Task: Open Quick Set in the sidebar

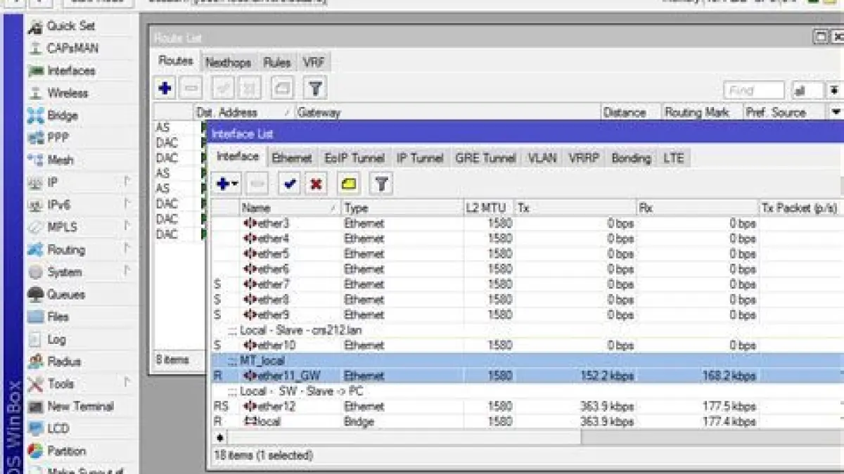Action: click(70, 26)
